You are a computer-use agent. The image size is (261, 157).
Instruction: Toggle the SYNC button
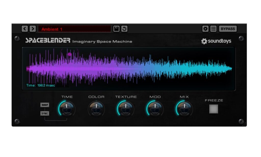tap(45, 114)
